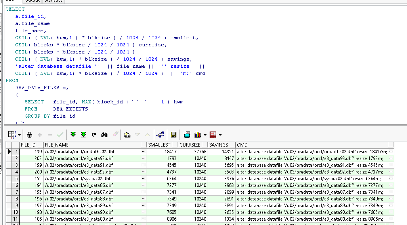Image resolution: width=407 pixels, height=225 pixels.
Task: Click the blue linked-query tree icon
Action: [160, 134]
